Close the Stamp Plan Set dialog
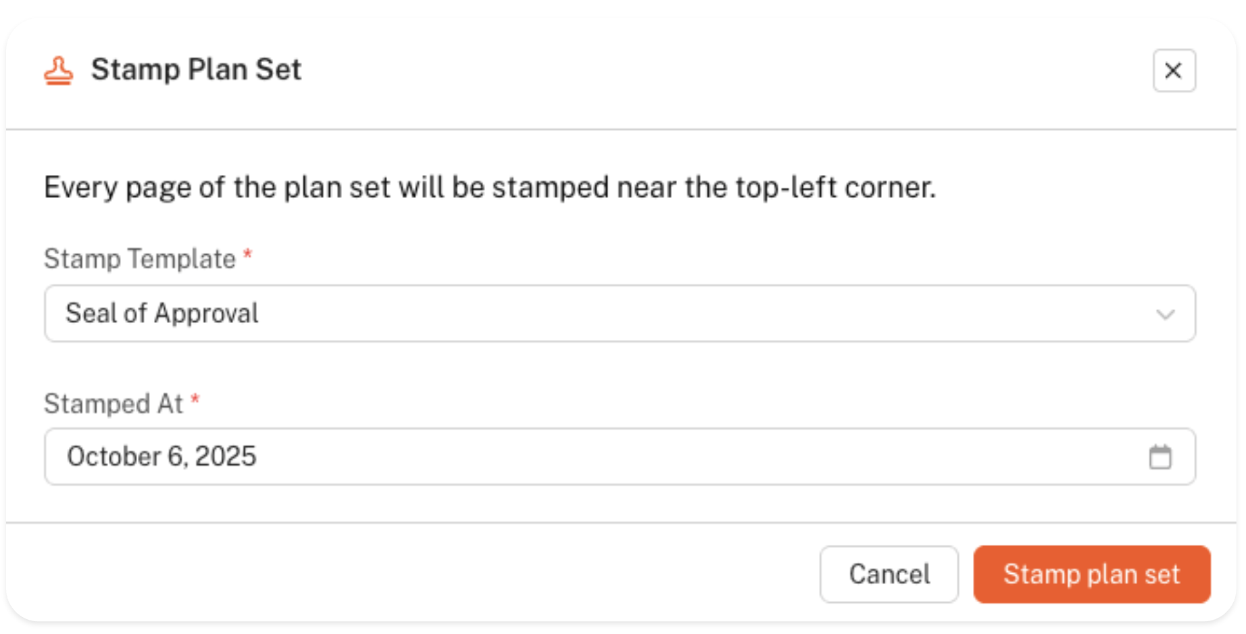The height and width of the screenshot is (634, 1246). tap(1174, 70)
